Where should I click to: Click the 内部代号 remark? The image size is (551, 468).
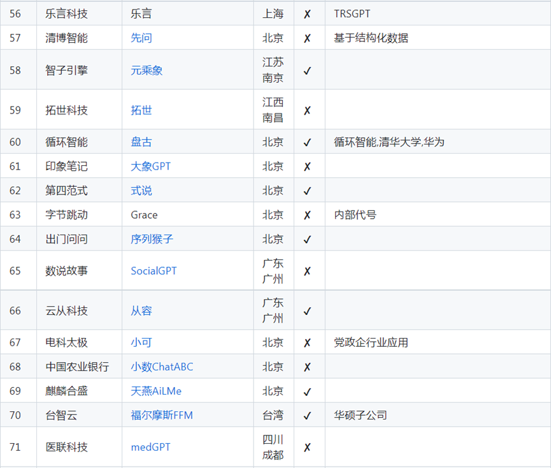pos(355,215)
